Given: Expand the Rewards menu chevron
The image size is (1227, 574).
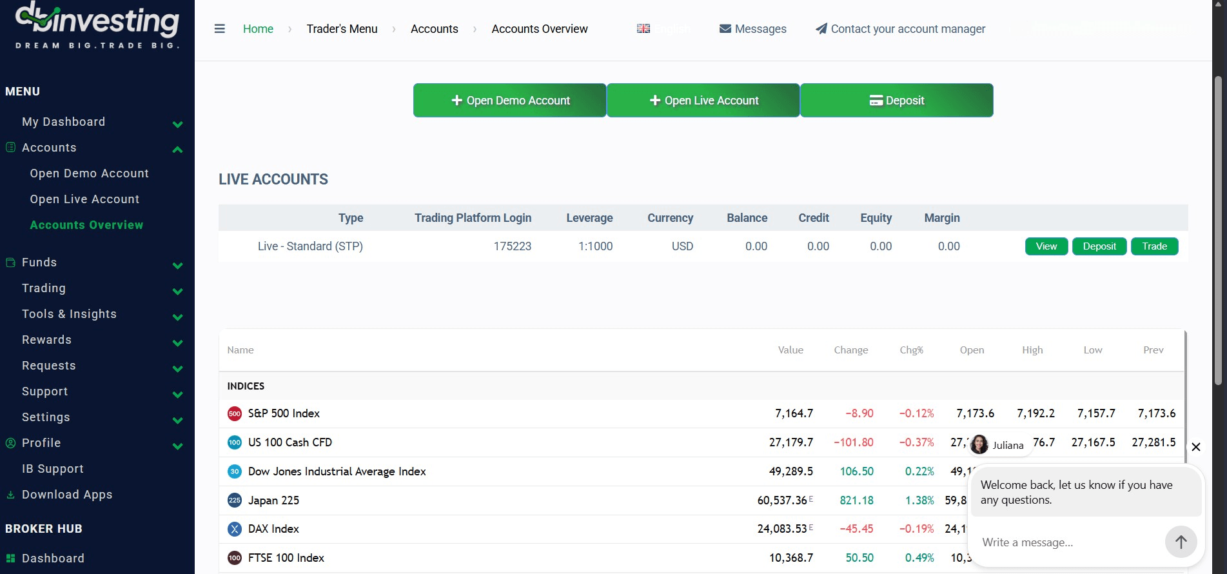Looking at the screenshot, I should point(178,342).
